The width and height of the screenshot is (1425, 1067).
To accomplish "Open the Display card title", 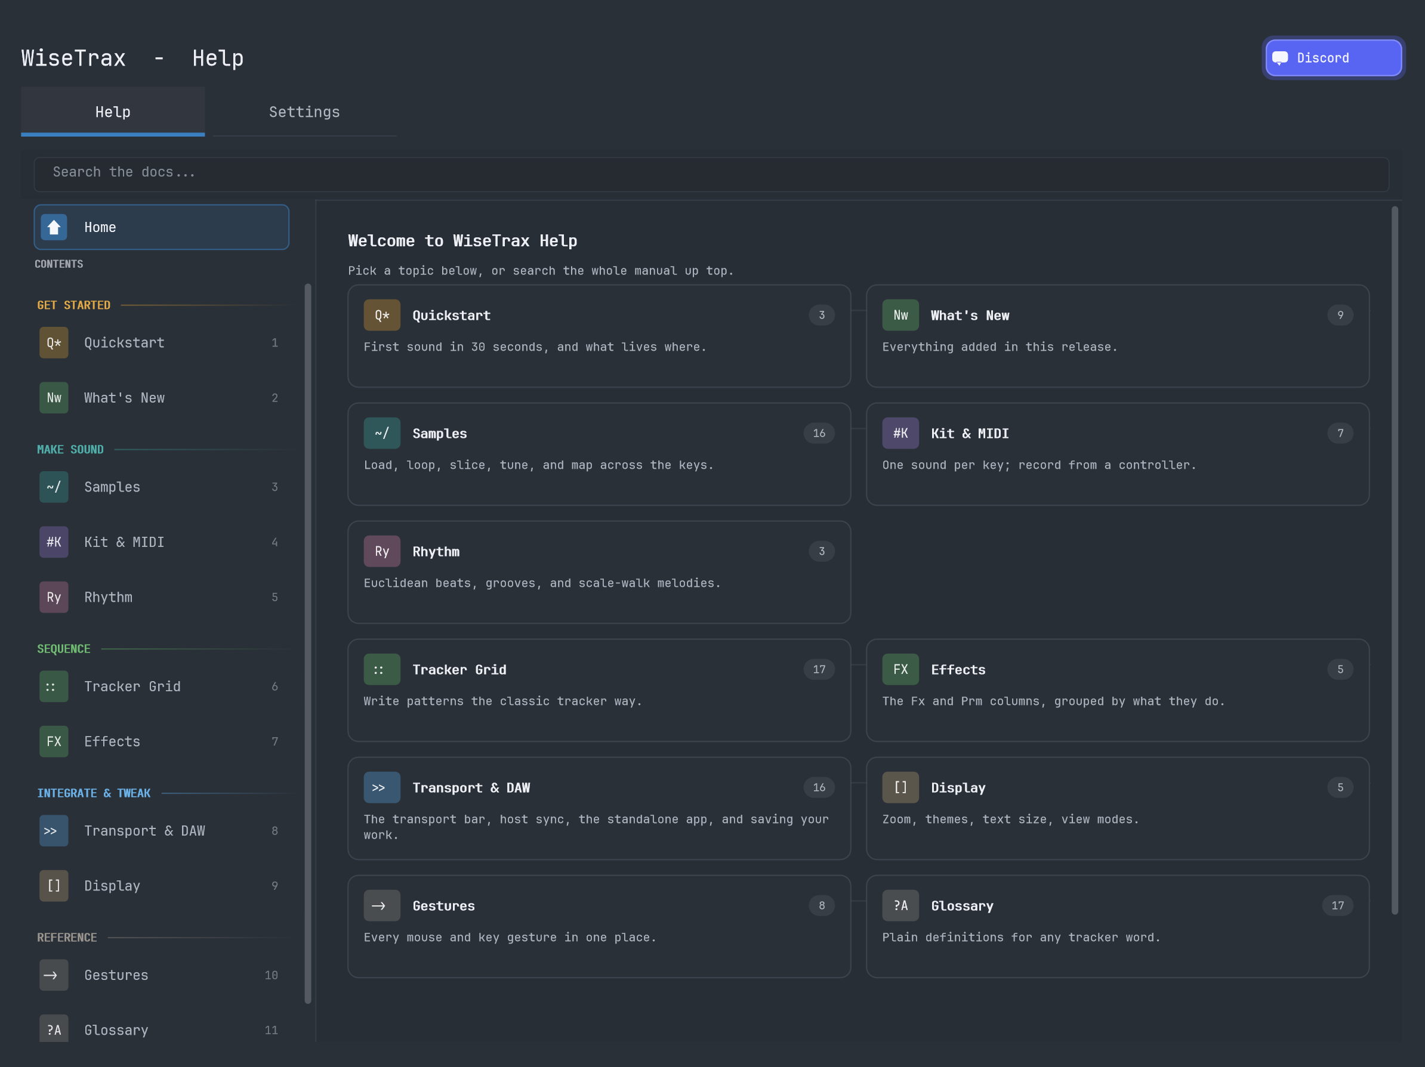I will pos(958,787).
